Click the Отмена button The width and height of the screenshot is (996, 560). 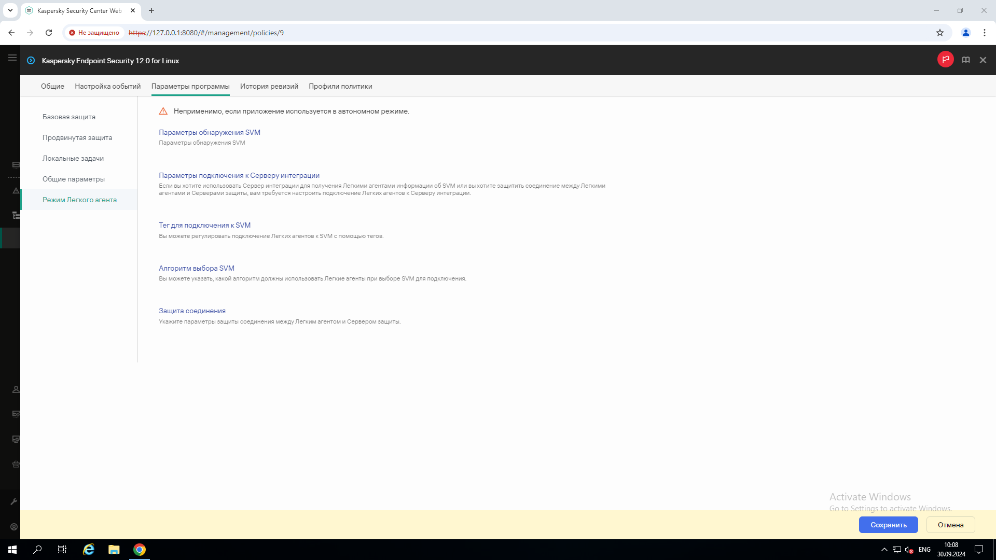[950, 525]
